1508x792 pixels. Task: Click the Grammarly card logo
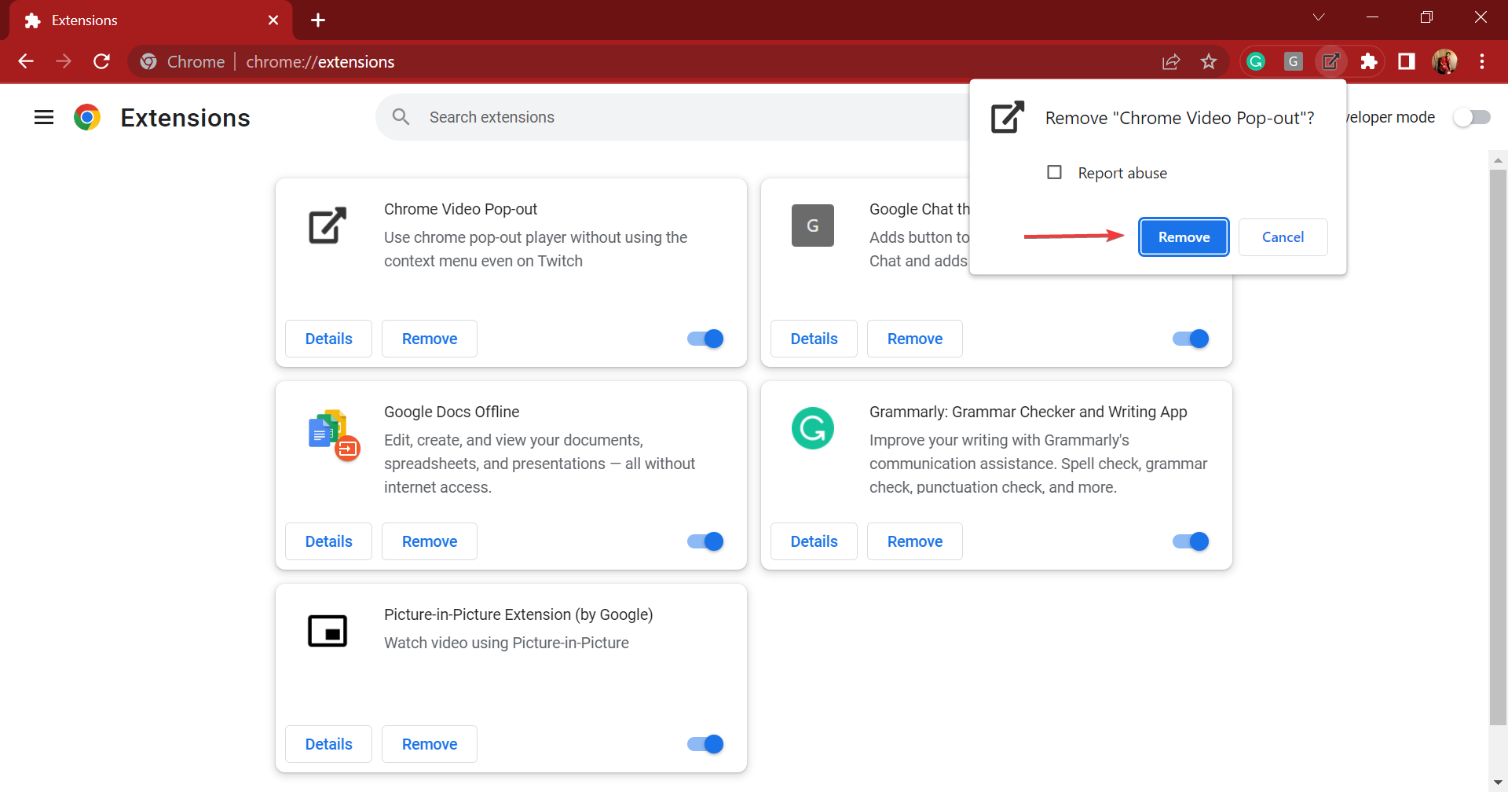coord(813,428)
